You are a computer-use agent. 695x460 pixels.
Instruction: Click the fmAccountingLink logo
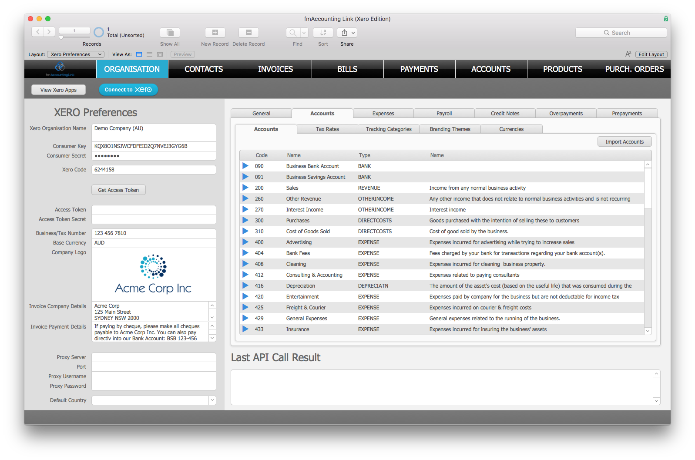click(60, 69)
